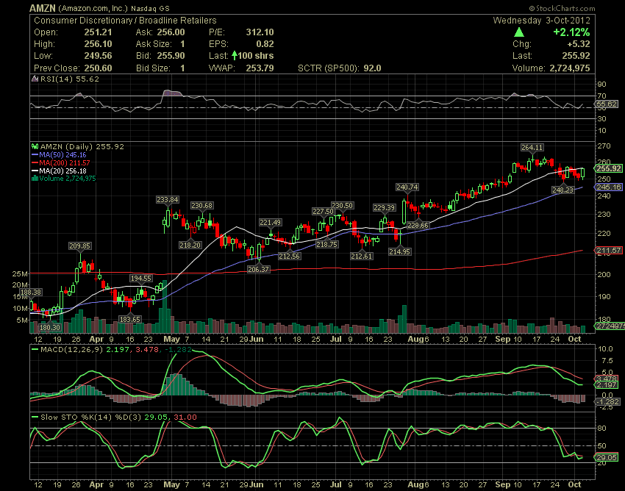Click the 227.50 high price label
Screen dimensions: 625x491
[x=323, y=211]
